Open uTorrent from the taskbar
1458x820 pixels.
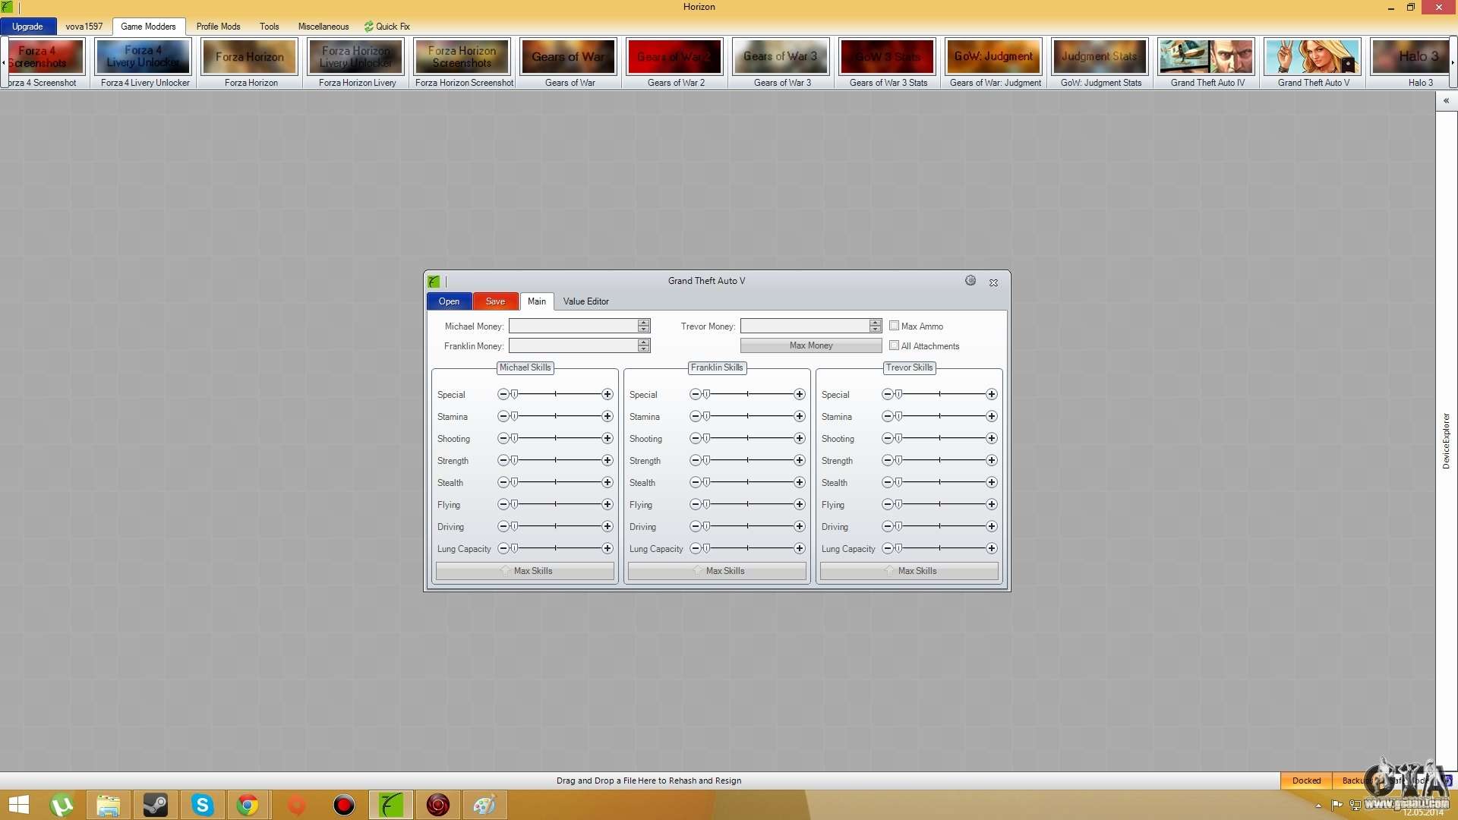coord(62,805)
